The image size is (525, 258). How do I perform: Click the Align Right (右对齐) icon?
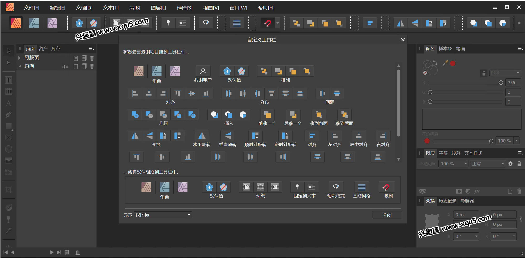click(x=383, y=136)
